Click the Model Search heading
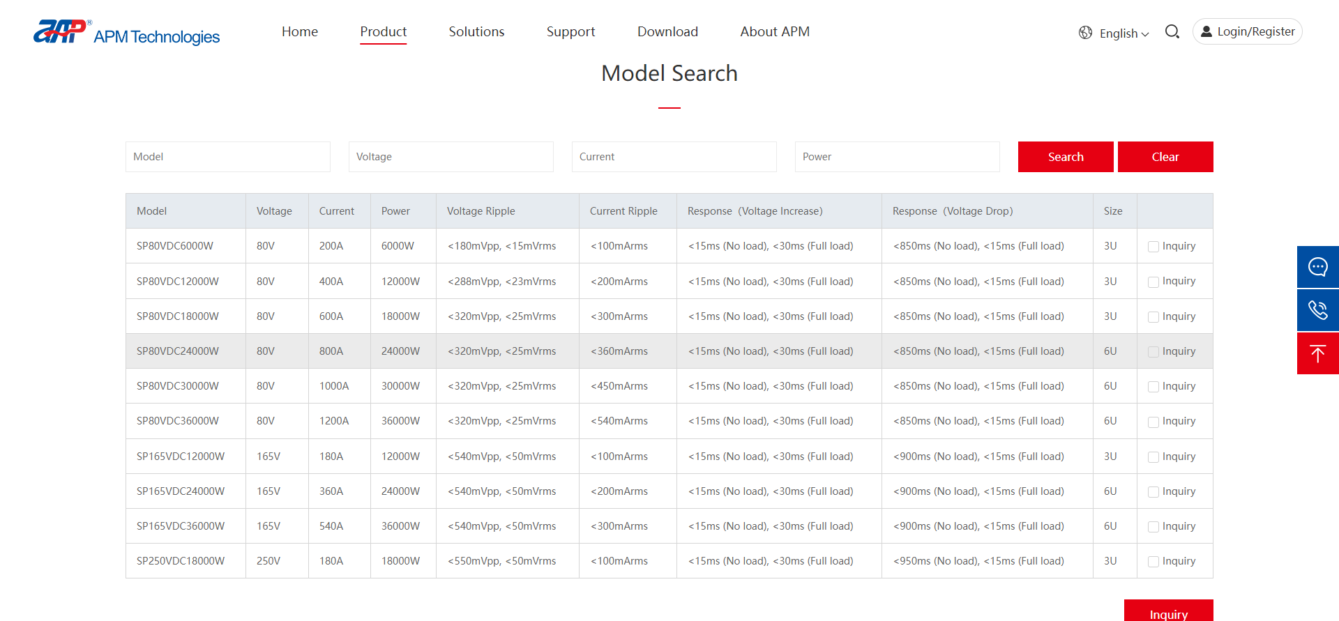The width and height of the screenshot is (1339, 621). coord(669,73)
